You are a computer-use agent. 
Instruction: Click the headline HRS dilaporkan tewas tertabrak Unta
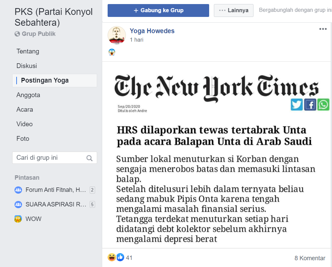[214, 136]
